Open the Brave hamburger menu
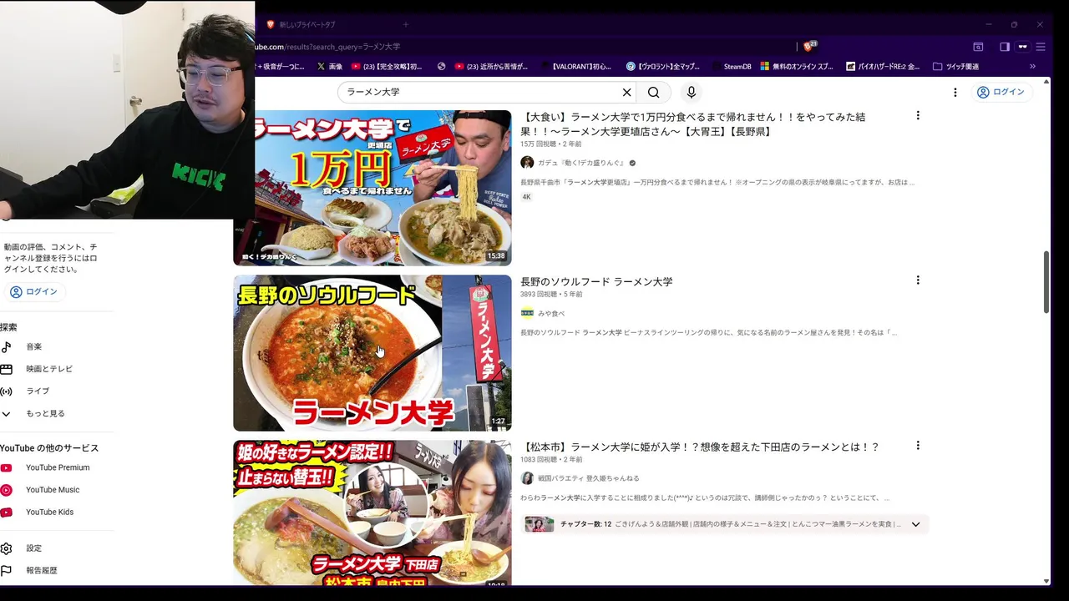Viewport: 1069px width, 601px height. (x=1041, y=47)
